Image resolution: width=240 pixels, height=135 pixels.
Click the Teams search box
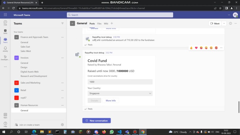[x=120, y=15]
